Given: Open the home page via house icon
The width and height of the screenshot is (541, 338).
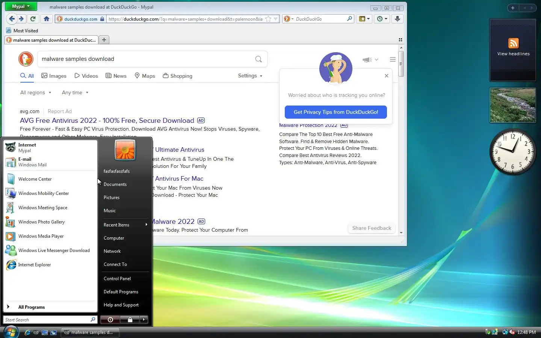Looking at the screenshot, I should click(x=47, y=19).
